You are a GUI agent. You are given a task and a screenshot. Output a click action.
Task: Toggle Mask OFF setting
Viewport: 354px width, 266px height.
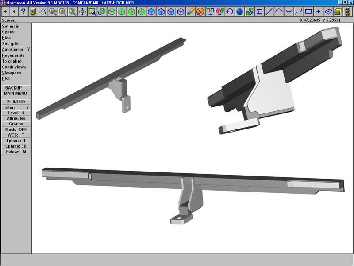(x=16, y=129)
